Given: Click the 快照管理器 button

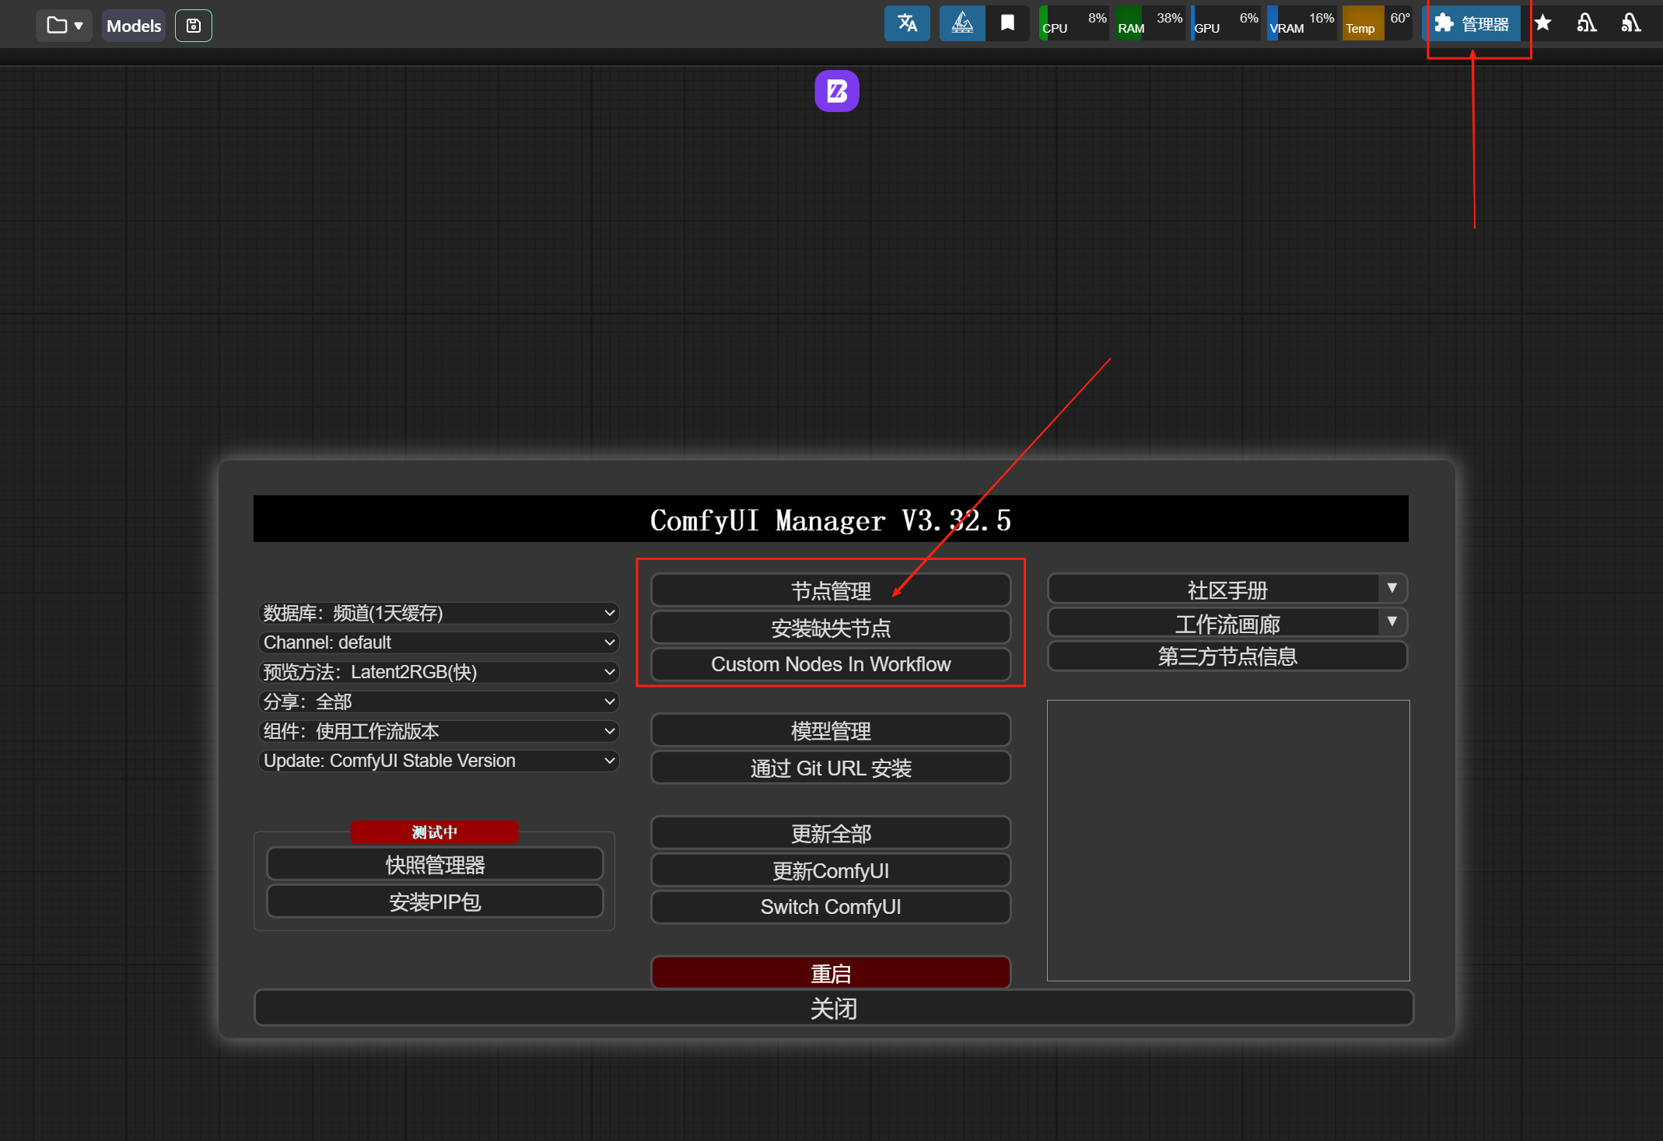Looking at the screenshot, I should coord(435,864).
